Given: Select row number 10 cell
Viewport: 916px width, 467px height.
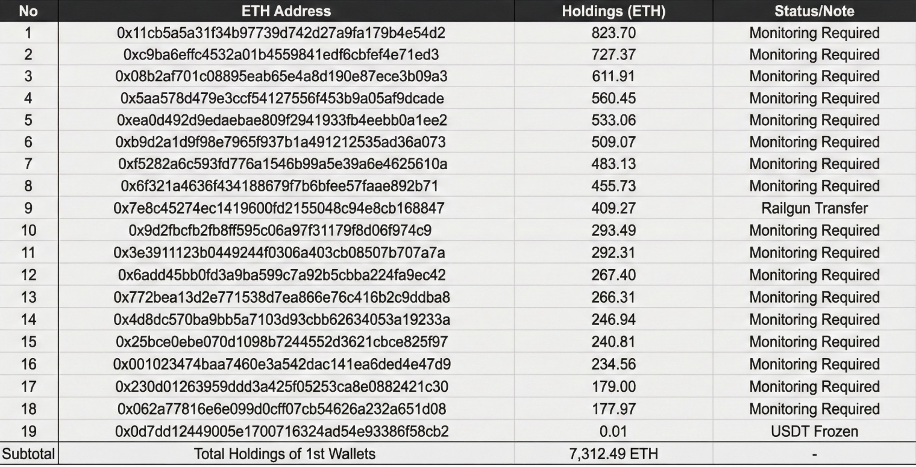Looking at the screenshot, I should point(28,230).
